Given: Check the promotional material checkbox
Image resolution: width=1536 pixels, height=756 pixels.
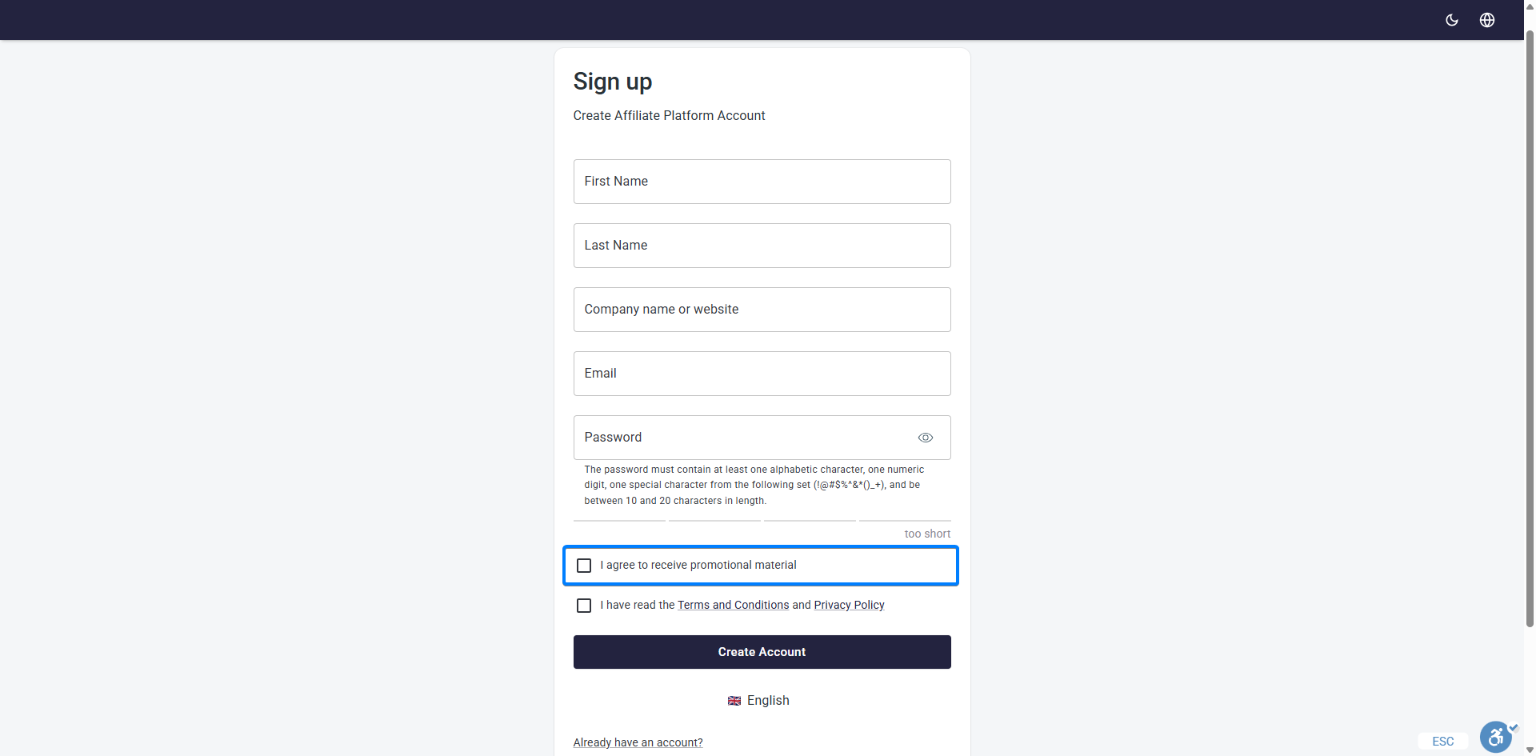Looking at the screenshot, I should [x=584, y=566].
